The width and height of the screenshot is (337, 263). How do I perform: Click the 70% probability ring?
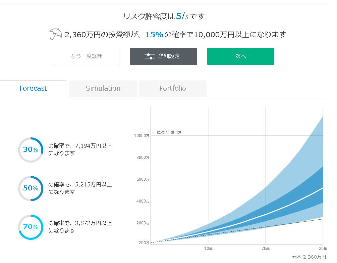[31, 227]
